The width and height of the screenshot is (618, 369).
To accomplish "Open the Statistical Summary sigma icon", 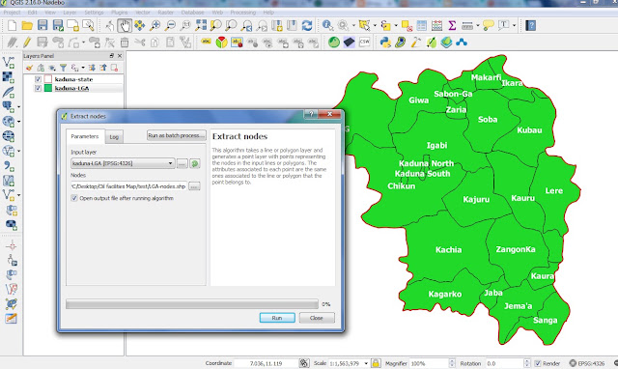I will tap(452, 26).
